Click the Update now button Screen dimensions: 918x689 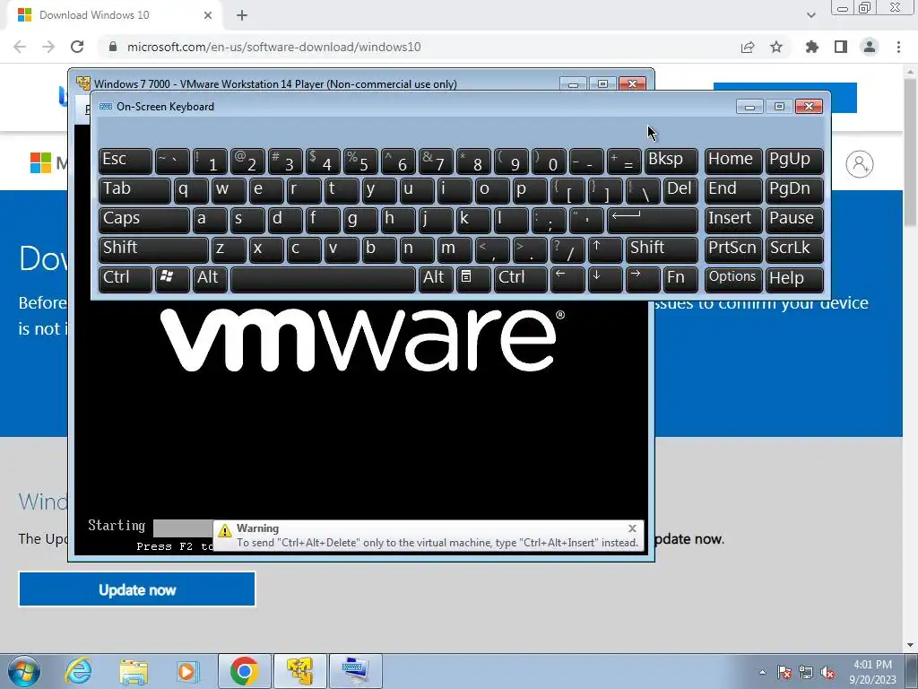[x=137, y=589]
